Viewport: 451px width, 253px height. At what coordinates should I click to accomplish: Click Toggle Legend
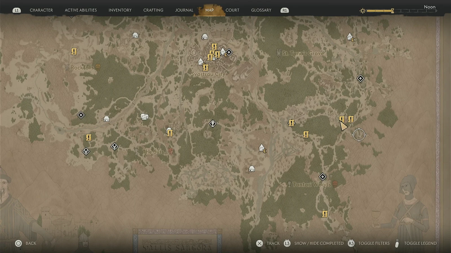click(x=415, y=243)
